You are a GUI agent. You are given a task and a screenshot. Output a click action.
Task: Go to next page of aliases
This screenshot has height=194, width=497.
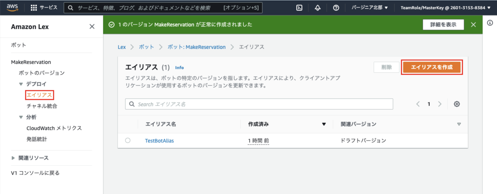(440, 104)
